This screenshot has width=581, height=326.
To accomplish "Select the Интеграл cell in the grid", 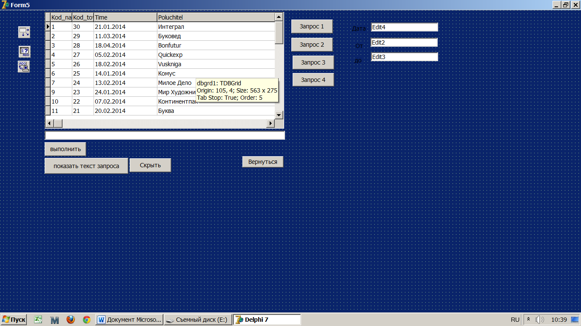I will coord(216,27).
